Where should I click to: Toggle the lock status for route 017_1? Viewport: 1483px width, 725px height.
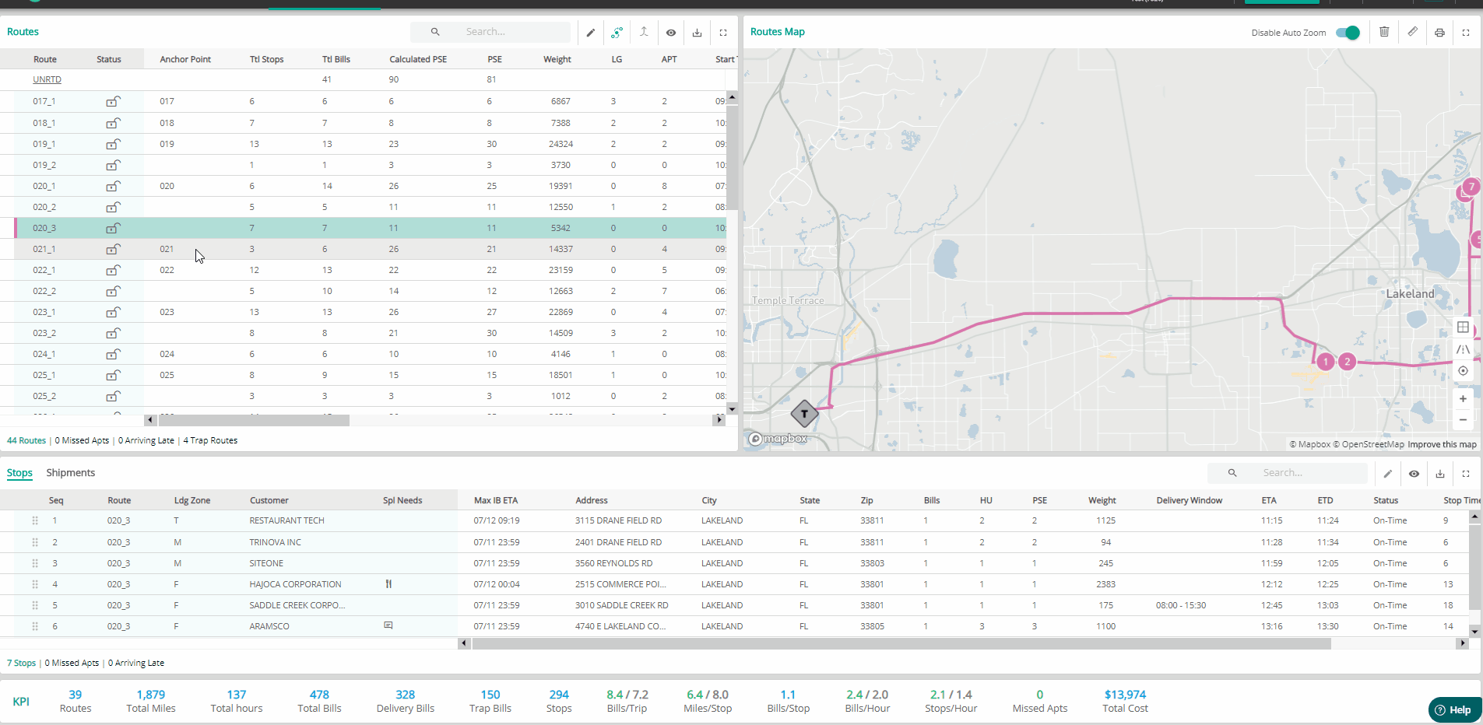[x=113, y=101]
